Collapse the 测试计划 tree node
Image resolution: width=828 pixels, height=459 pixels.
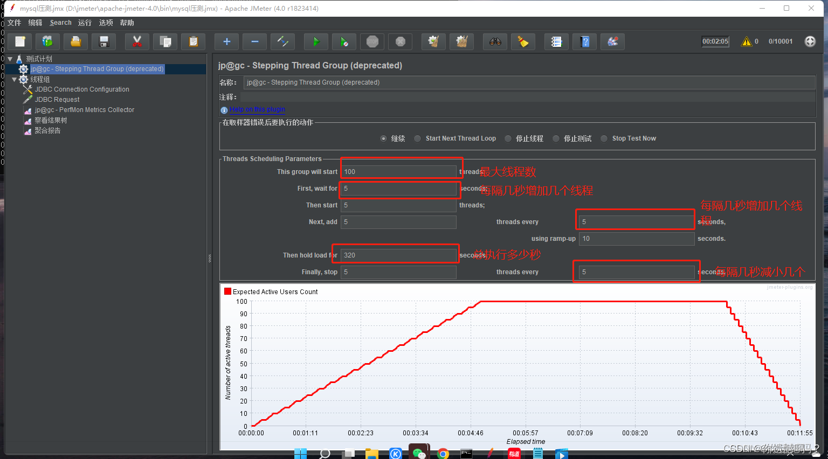10,59
